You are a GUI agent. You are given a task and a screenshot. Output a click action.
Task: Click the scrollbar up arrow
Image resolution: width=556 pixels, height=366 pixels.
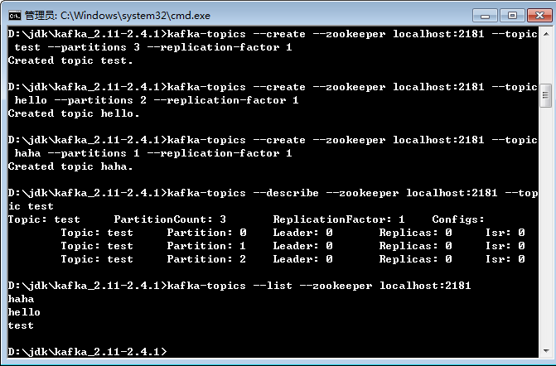point(545,35)
